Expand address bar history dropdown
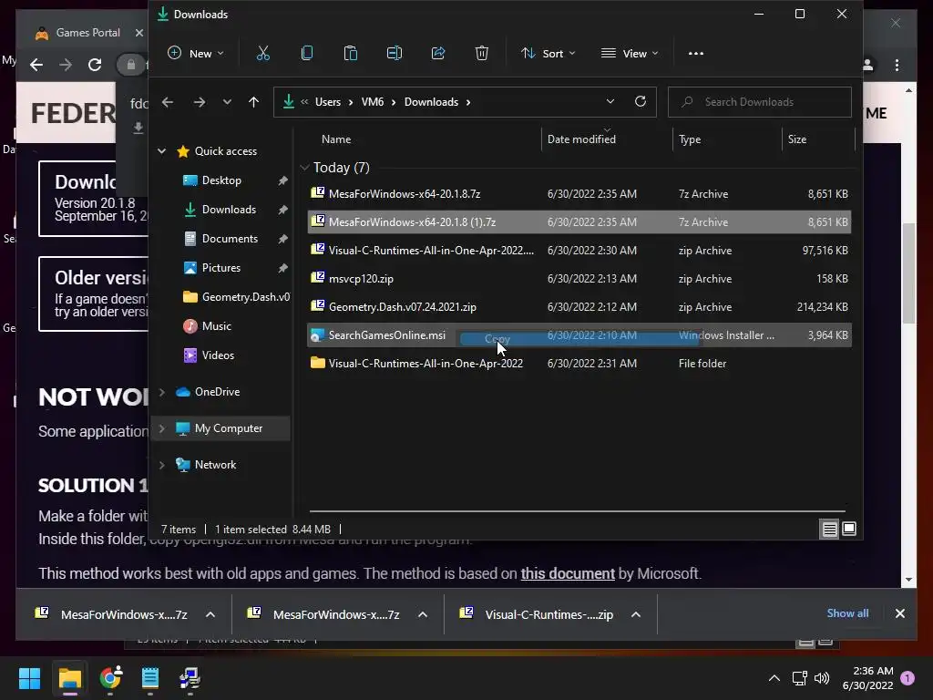Viewport: 933px width, 700px height. [x=610, y=102]
